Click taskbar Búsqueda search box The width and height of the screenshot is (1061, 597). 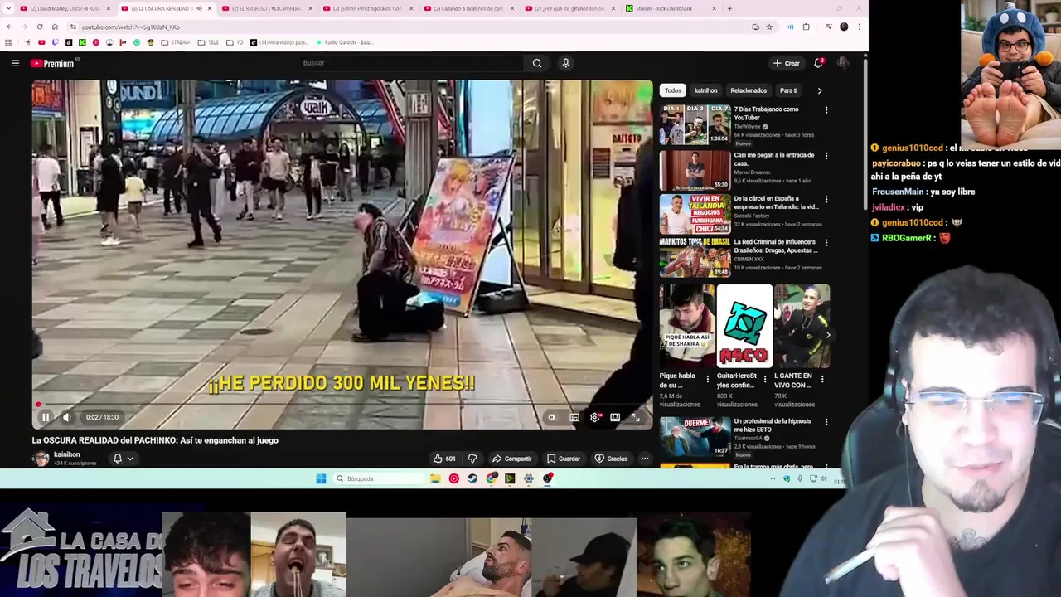pyautogui.click(x=380, y=478)
